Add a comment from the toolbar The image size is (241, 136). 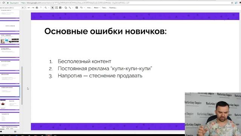[77, 8]
